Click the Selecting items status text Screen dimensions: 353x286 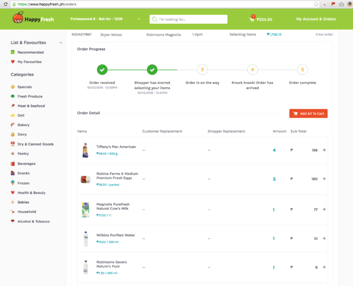tap(243, 34)
